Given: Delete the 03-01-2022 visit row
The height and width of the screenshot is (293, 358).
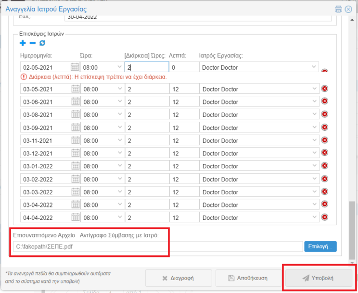Looking at the screenshot, I should point(325,166).
